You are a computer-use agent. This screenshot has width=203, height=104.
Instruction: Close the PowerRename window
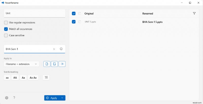198,3
